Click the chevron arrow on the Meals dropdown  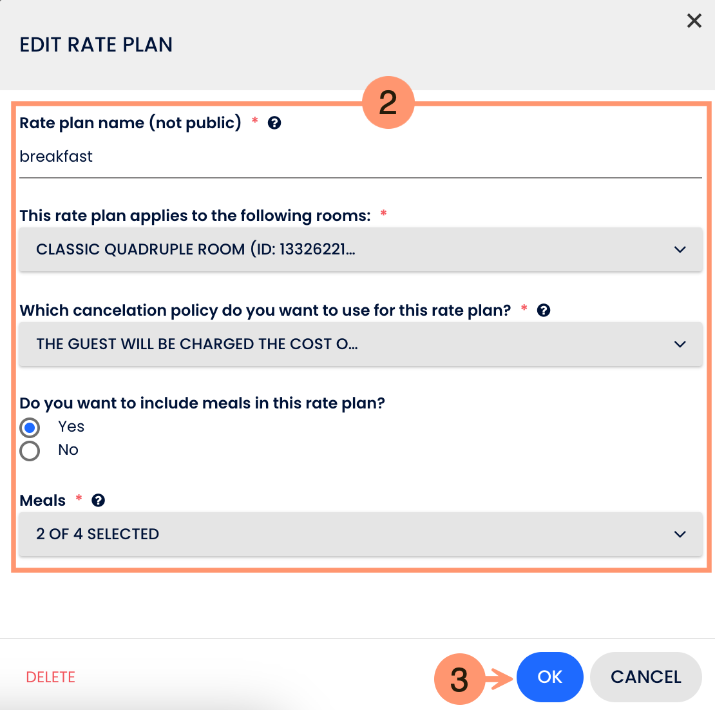tap(680, 534)
